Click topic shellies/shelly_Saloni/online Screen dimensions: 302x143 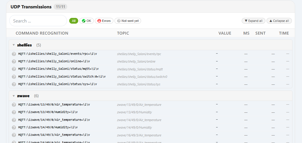pos(136,62)
